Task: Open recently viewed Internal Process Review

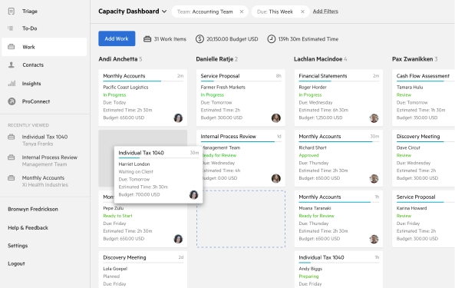Action: coord(50,161)
